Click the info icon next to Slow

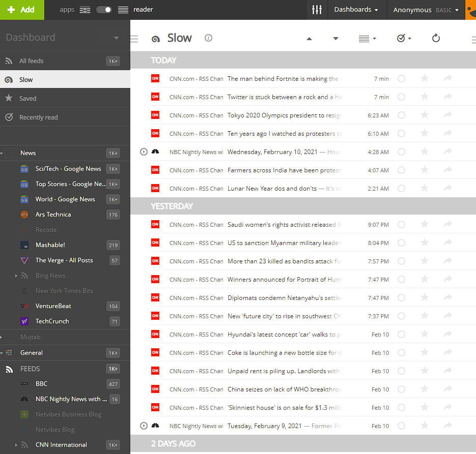tap(208, 38)
